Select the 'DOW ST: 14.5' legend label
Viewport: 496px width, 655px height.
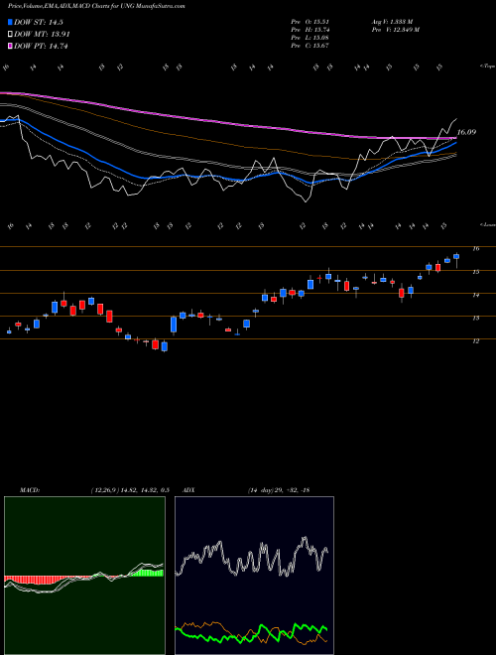click(39, 22)
